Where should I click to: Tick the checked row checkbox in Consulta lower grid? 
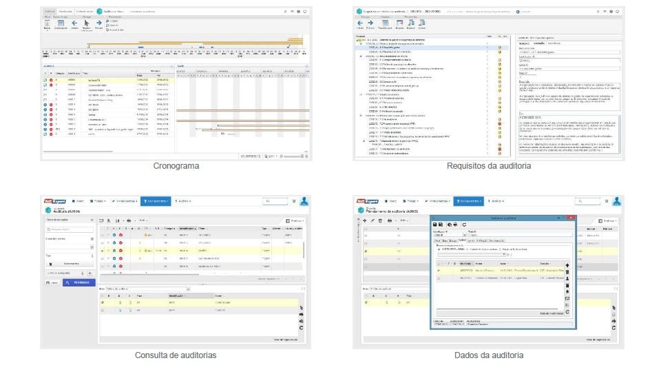point(103,302)
